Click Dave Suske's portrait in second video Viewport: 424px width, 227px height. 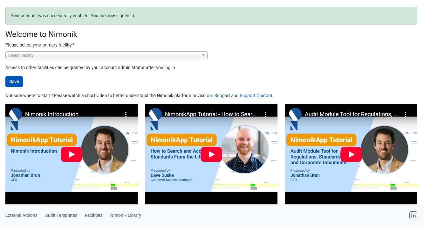coord(245,149)
